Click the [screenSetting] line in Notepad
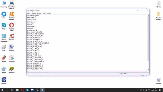Viewport: 163px width, 92px height. pos(33,15)
